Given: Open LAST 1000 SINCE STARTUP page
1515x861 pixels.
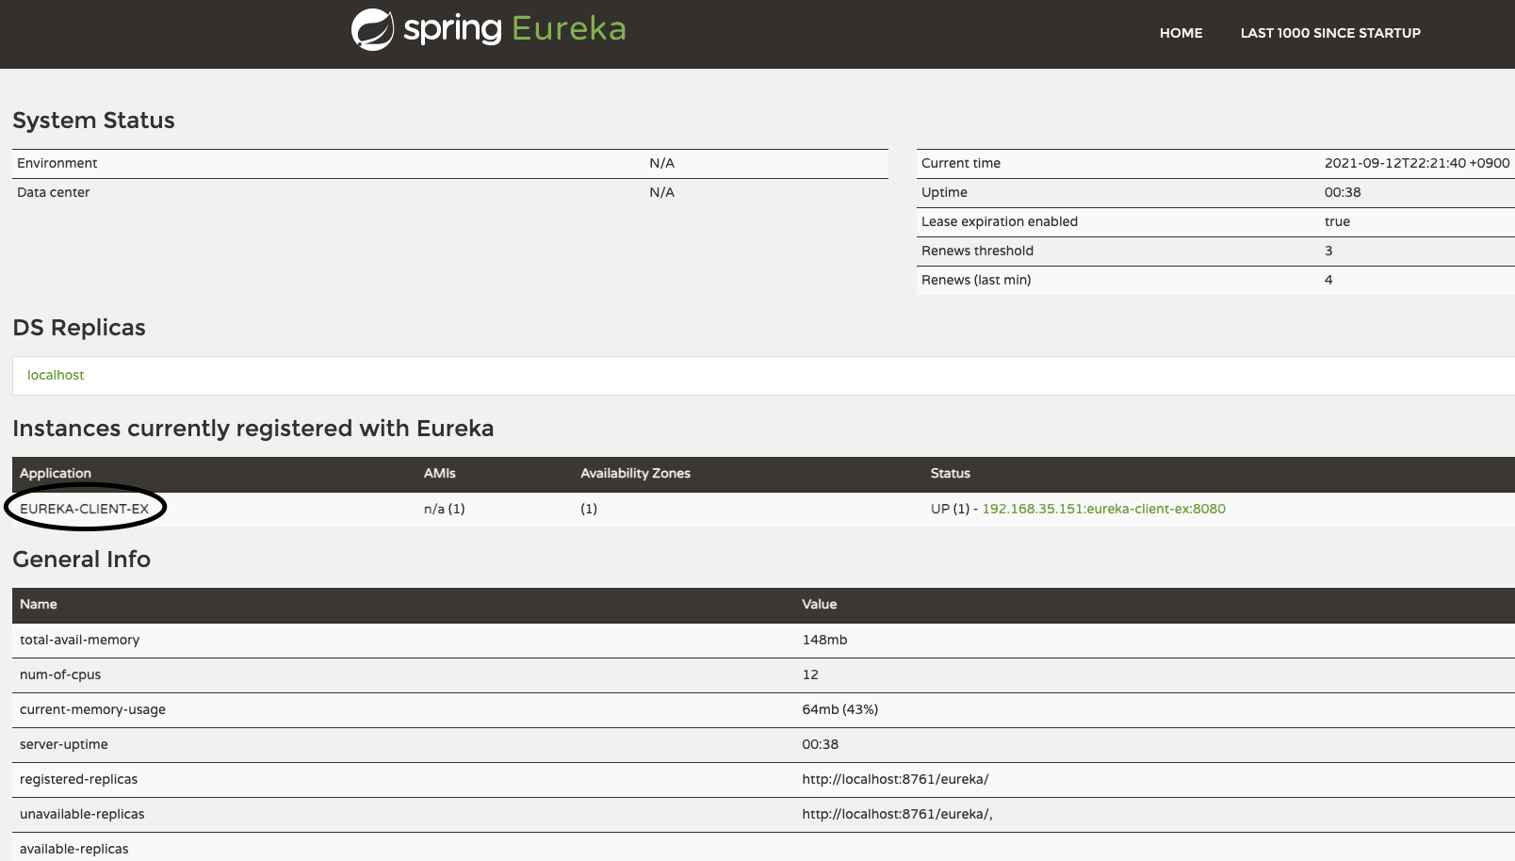Looking at the screenshot, I should coord(1330,33).
